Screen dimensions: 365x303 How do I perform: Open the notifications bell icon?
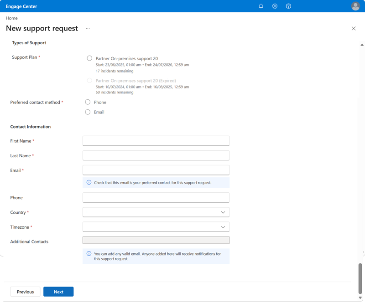(261, 6)
